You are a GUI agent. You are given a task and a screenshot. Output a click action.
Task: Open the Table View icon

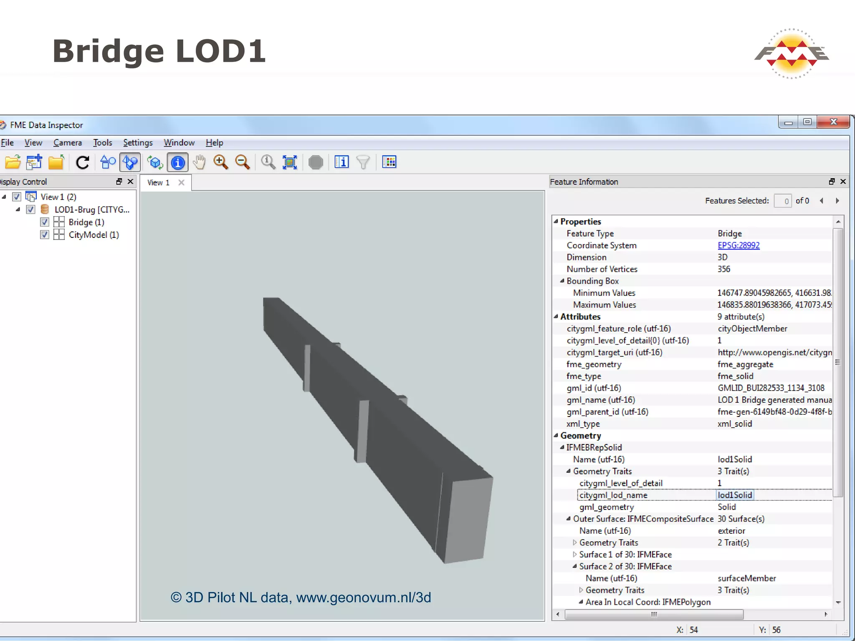389,162
